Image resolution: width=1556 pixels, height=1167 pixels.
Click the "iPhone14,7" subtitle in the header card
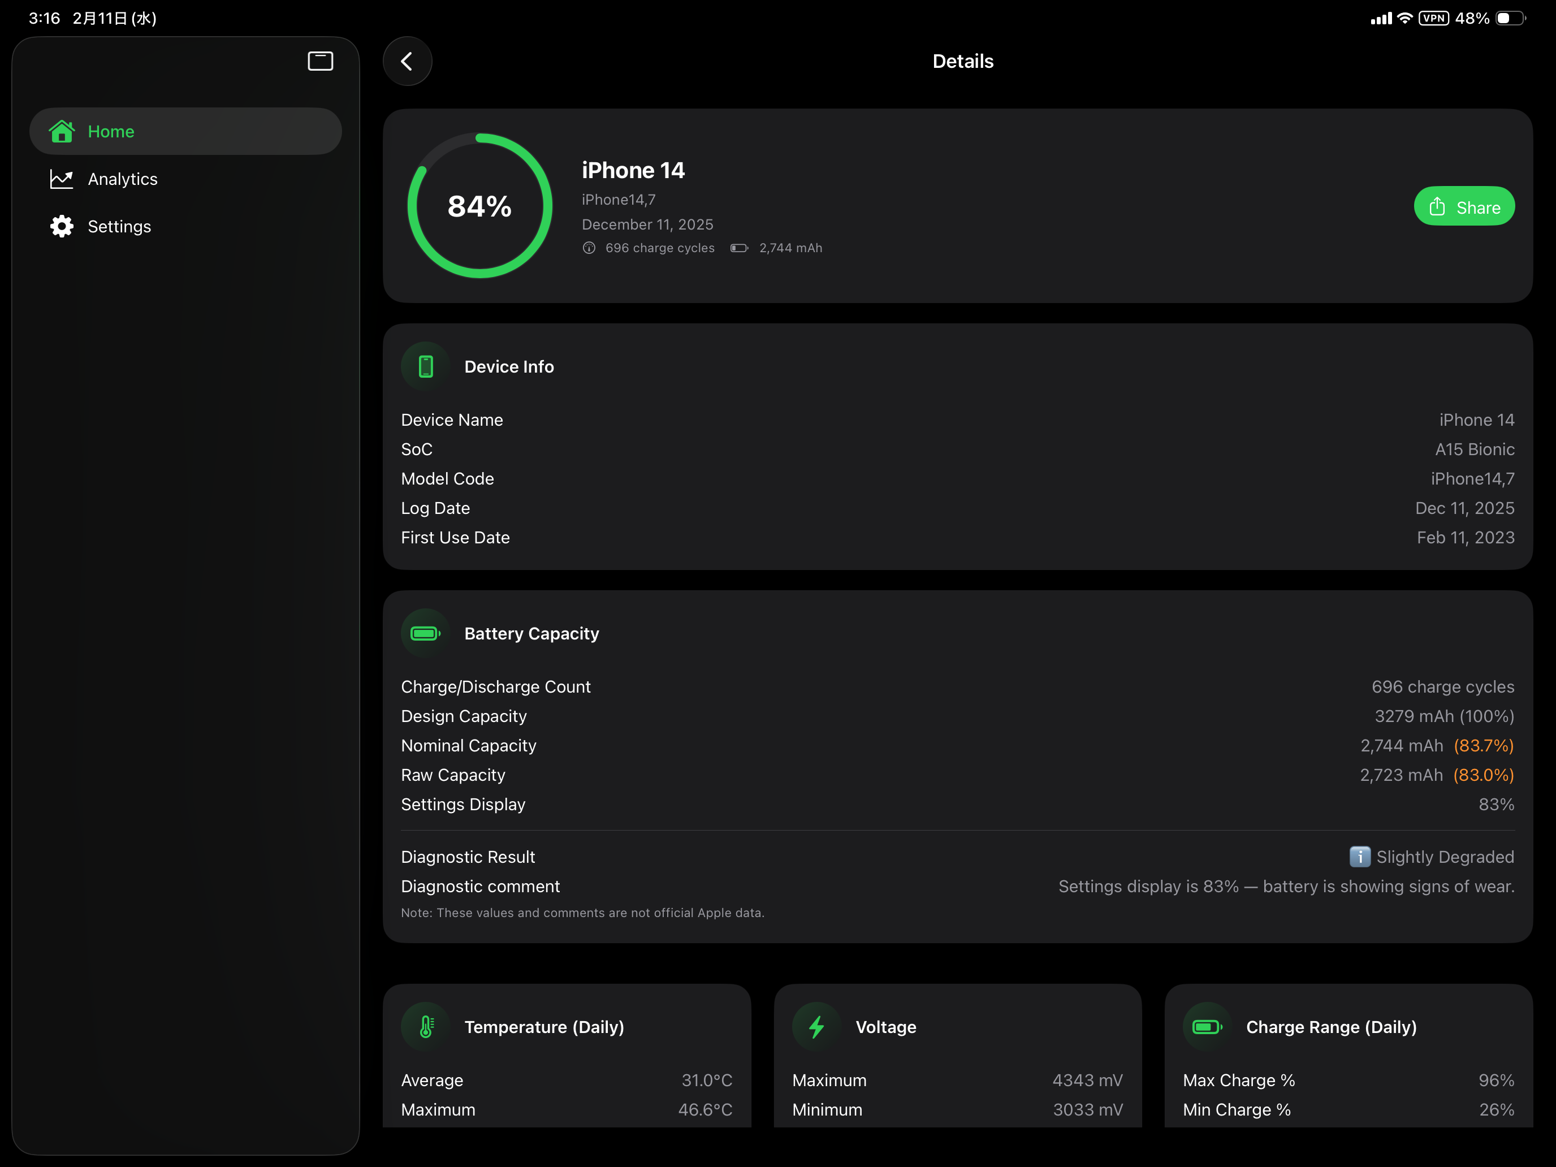[x=619, y=200]
